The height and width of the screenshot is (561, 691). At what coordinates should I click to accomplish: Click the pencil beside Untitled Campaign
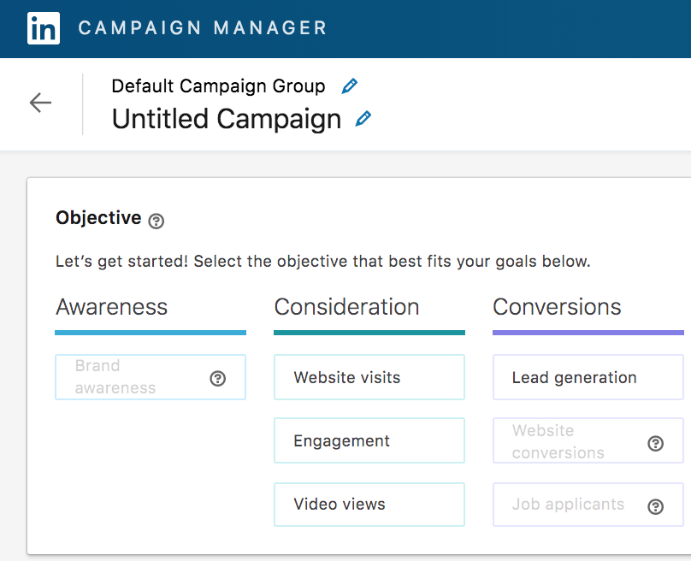pyautogui.click(x=363, y=119)
